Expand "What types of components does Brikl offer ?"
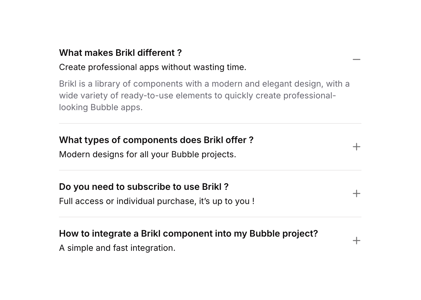This screenshot has width=421, height=300. [x=156, y=140]
